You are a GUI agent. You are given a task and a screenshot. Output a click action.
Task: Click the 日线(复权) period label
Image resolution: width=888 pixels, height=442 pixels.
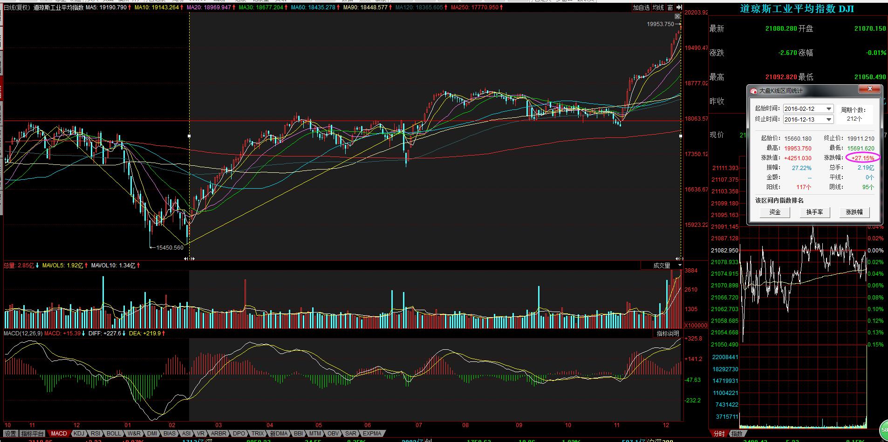point(17,7)
